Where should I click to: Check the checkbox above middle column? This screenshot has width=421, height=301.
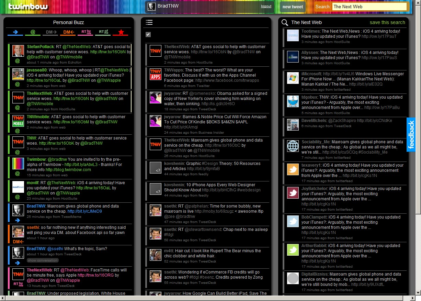click(x=148, y=34)
